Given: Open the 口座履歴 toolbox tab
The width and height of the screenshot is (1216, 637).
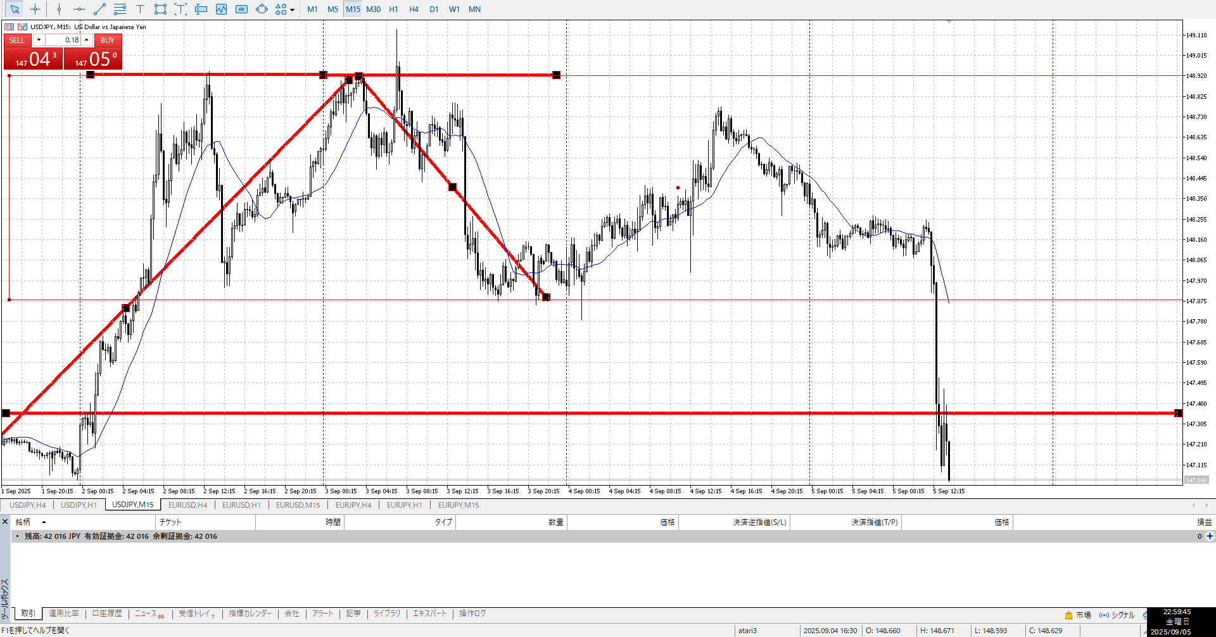Looking at the screenshot, I should (107, 613).
